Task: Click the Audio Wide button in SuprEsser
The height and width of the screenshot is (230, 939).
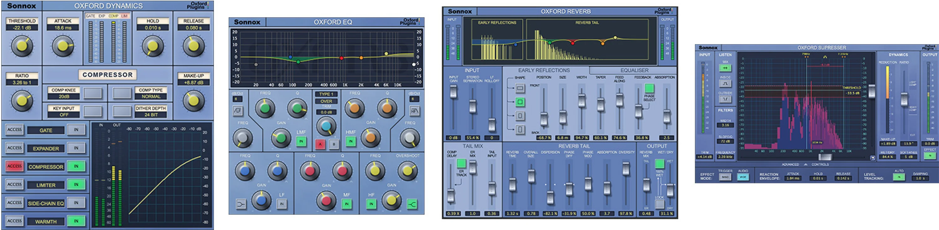Action: point(742,177)
